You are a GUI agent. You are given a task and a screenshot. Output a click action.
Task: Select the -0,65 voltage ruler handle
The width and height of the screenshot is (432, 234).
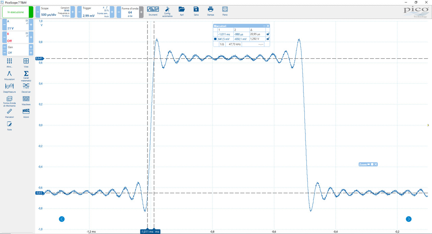[39, 193]
